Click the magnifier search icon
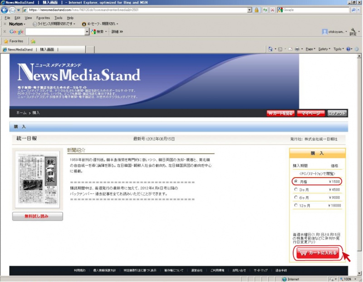 coord(353,10)
